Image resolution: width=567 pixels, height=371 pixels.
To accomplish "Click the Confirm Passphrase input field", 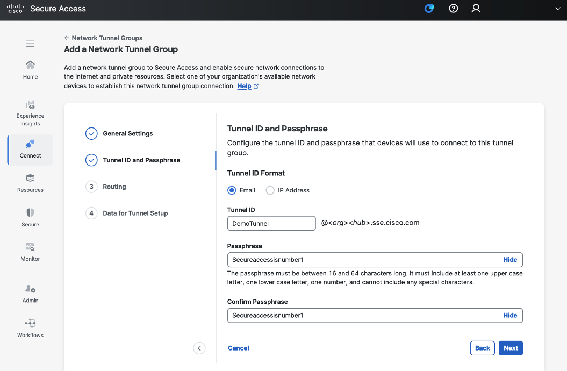I will (375, 315).
